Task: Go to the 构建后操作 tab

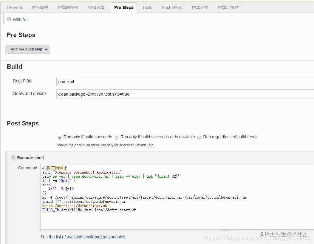Action: coord(228,7)
